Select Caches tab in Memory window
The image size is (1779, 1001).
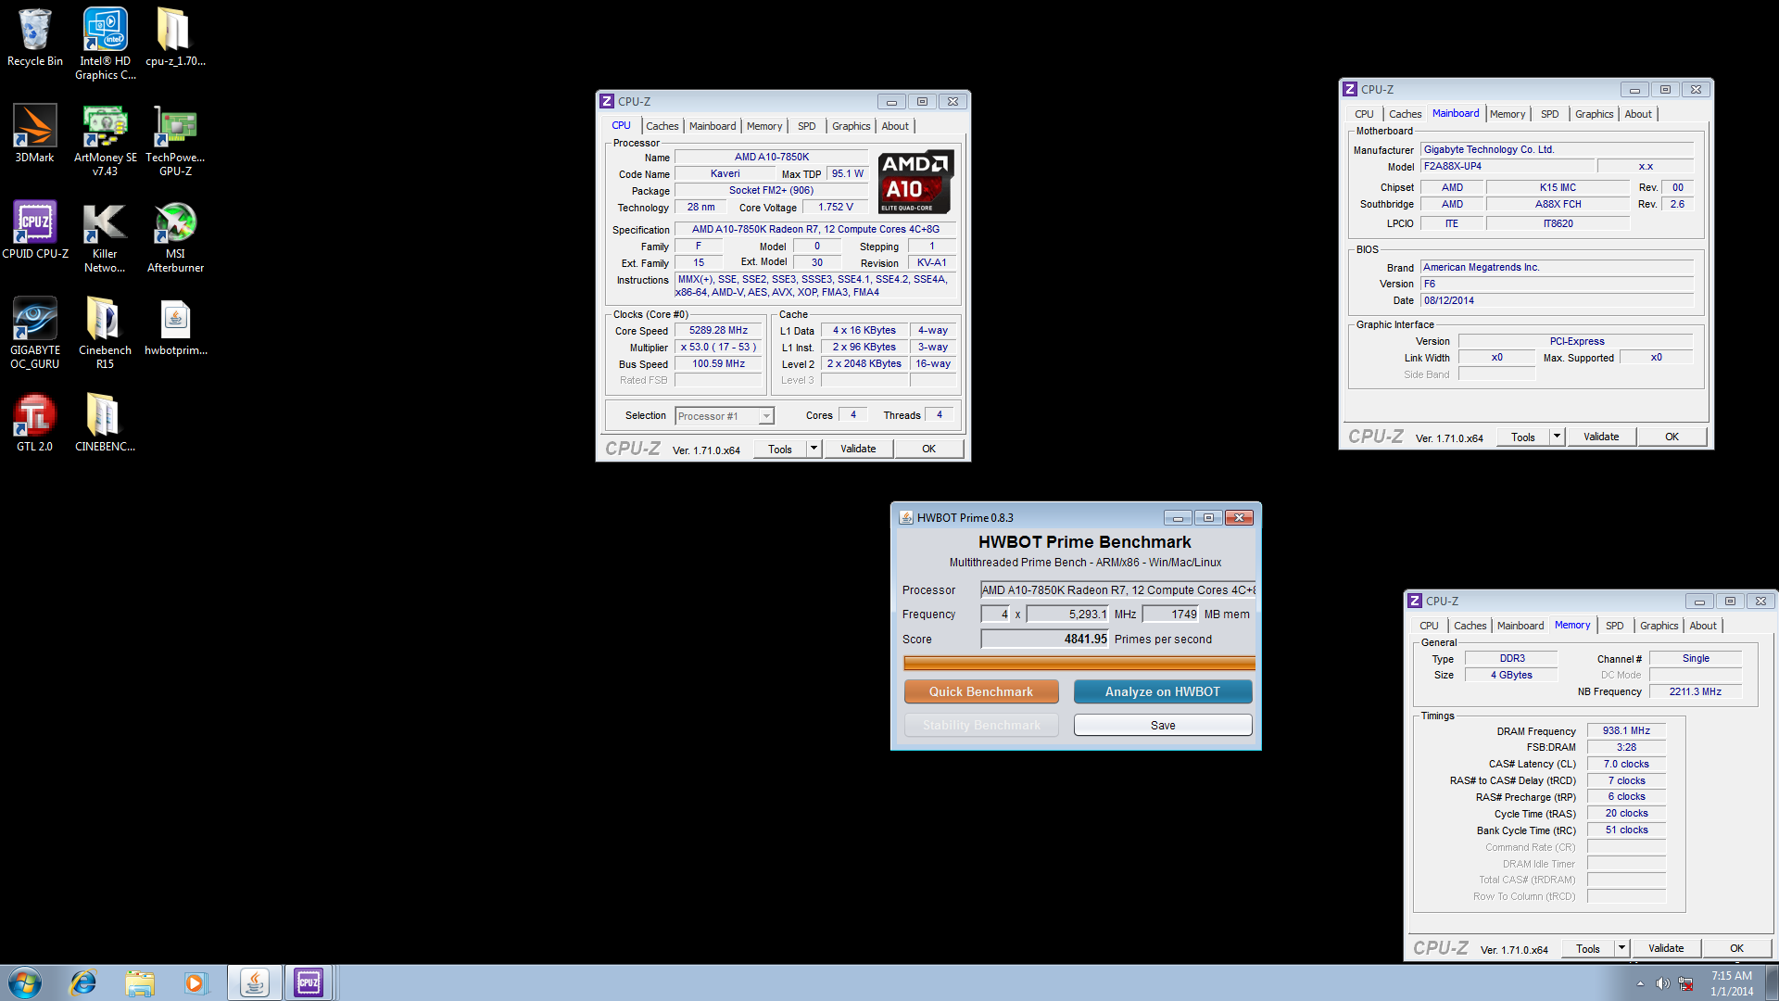(x=1470, y=626)
